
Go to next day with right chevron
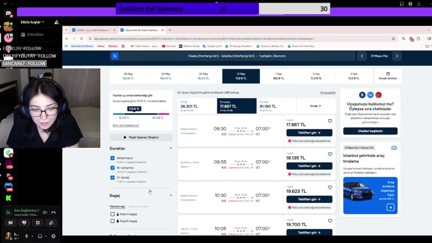(397, 56)
